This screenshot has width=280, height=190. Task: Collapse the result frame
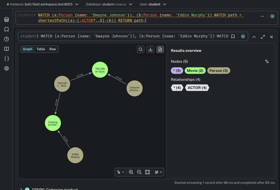254,37
